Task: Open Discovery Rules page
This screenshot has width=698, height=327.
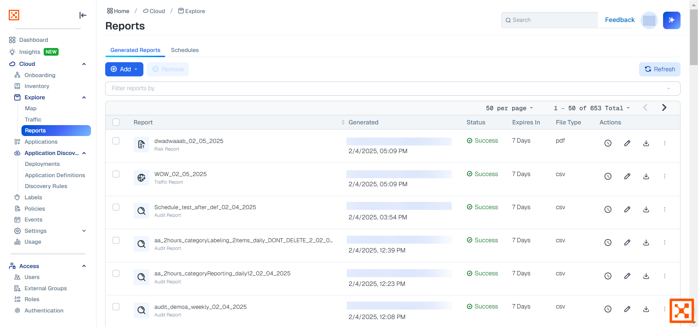Action: (46, 186)
